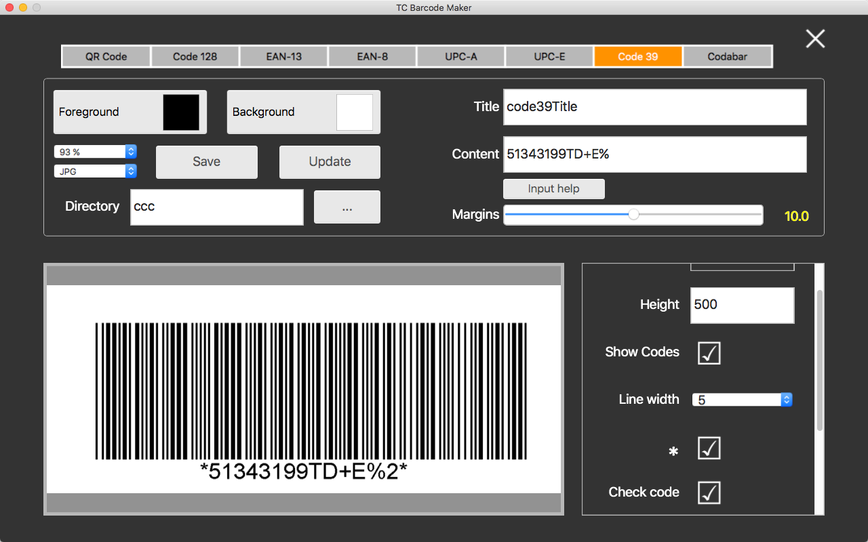Switch to the QR Code tab
Image resolution: width=868 pixels, height=542 pixels.
(x=106, y=56)
